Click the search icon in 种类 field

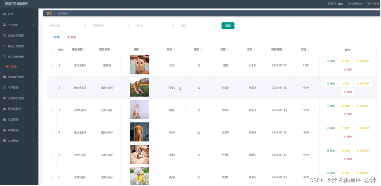click(x=173, y=26)
